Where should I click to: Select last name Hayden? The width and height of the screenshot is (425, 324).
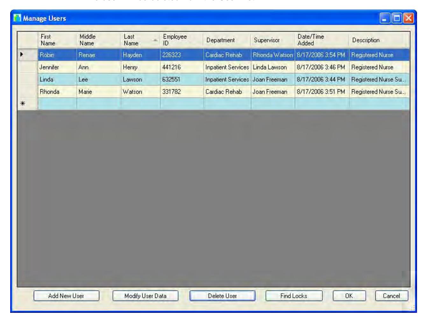click(x=141, y=55)
